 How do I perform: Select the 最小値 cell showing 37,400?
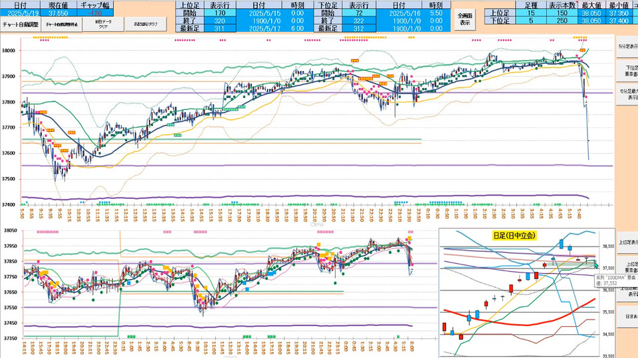(619, 21)
